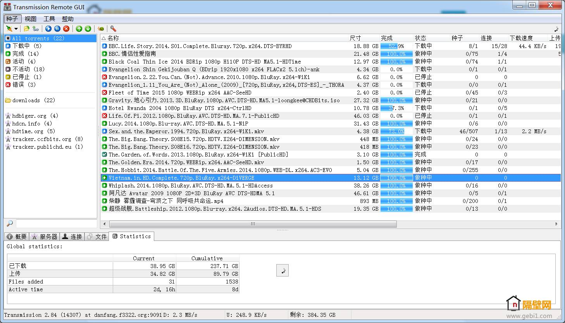The height and width of the screenshot is (323, 565).
Task: Switch to Statistics tab
Action: pos(131,236)
